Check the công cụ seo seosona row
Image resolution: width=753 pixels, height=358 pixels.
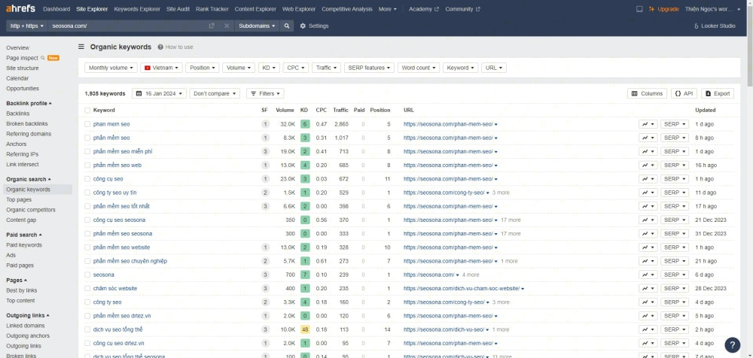coord(87,220)
